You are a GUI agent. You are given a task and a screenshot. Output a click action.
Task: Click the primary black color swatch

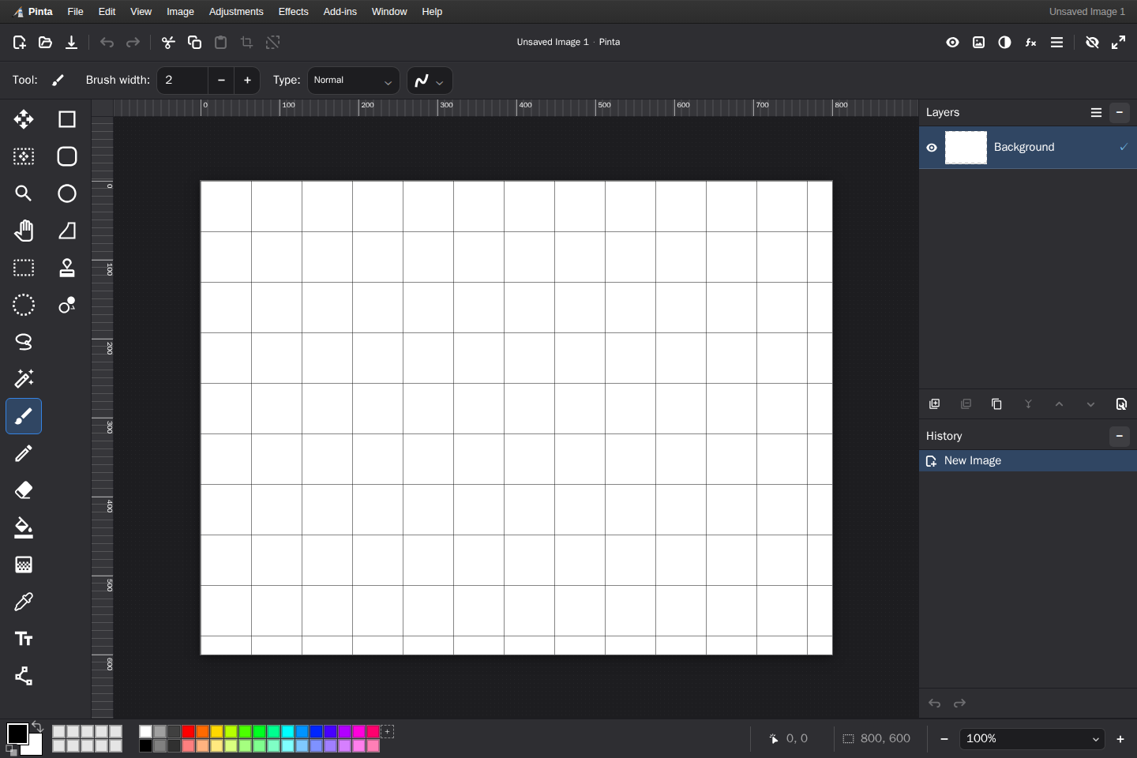point(17,734)
